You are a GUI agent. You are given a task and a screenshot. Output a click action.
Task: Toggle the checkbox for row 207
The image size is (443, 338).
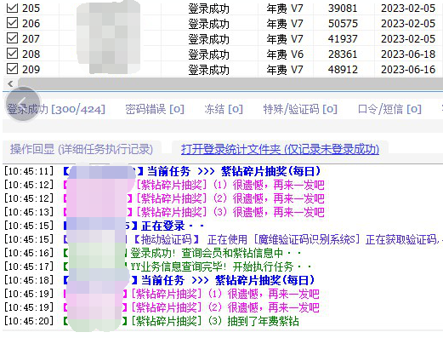12,38
